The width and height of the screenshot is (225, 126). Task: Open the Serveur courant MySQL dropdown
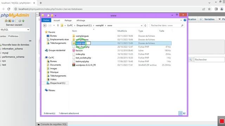(x=15, y=30)
